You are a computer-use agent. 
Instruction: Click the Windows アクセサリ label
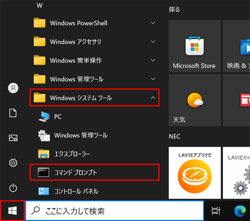point(75,42)
